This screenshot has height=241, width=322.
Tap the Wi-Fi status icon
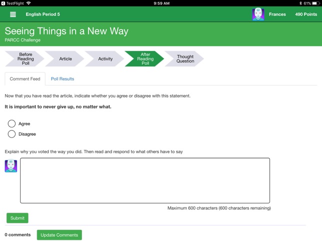(29, 3)
